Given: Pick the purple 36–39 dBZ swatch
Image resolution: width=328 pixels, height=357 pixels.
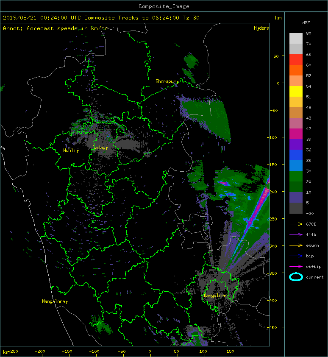Looking at the screenshot, I should 296,144.
